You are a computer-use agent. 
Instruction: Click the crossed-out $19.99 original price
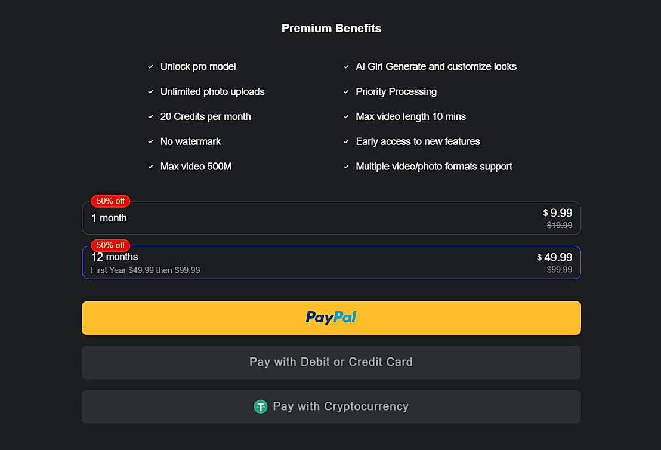pos(560,225)
